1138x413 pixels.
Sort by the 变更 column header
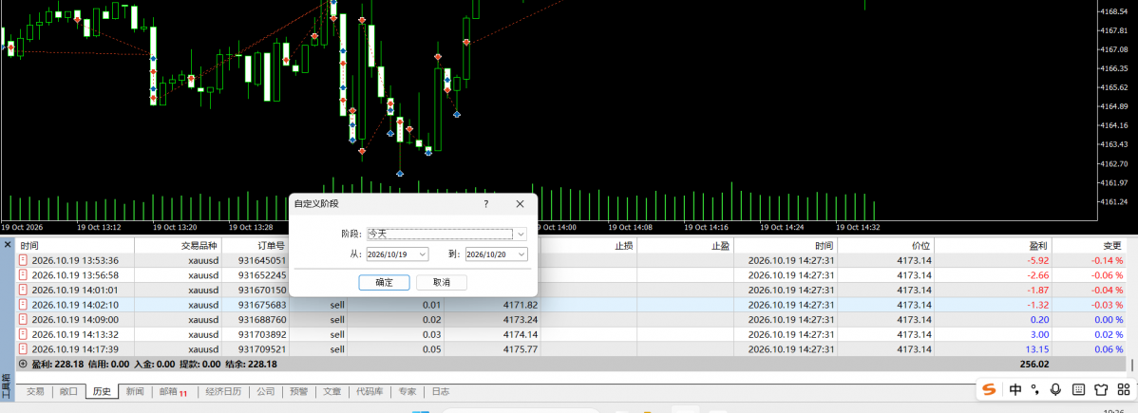(x=1112, y=246)
